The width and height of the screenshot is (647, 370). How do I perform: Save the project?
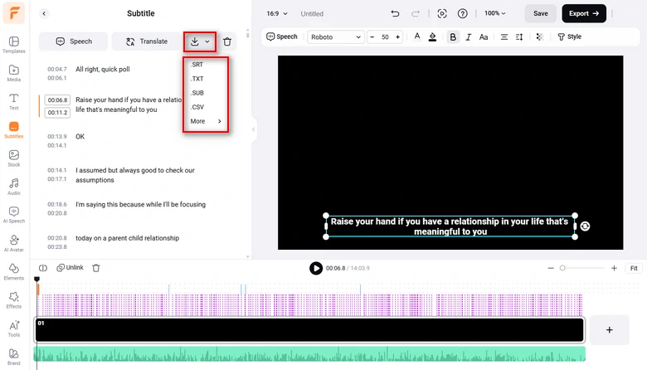pos(541,13)
